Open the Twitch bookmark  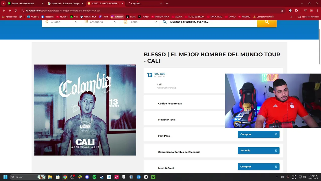tap(104, 17)
